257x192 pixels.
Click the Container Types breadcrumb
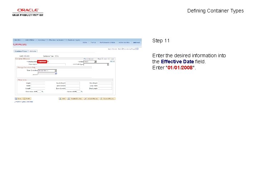(74, 40)
